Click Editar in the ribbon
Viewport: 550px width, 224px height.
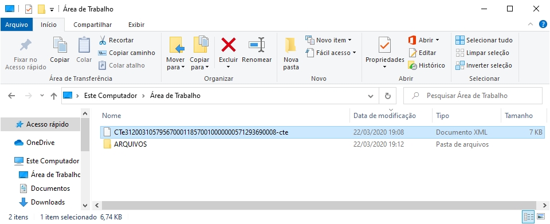tap(422, 53)
